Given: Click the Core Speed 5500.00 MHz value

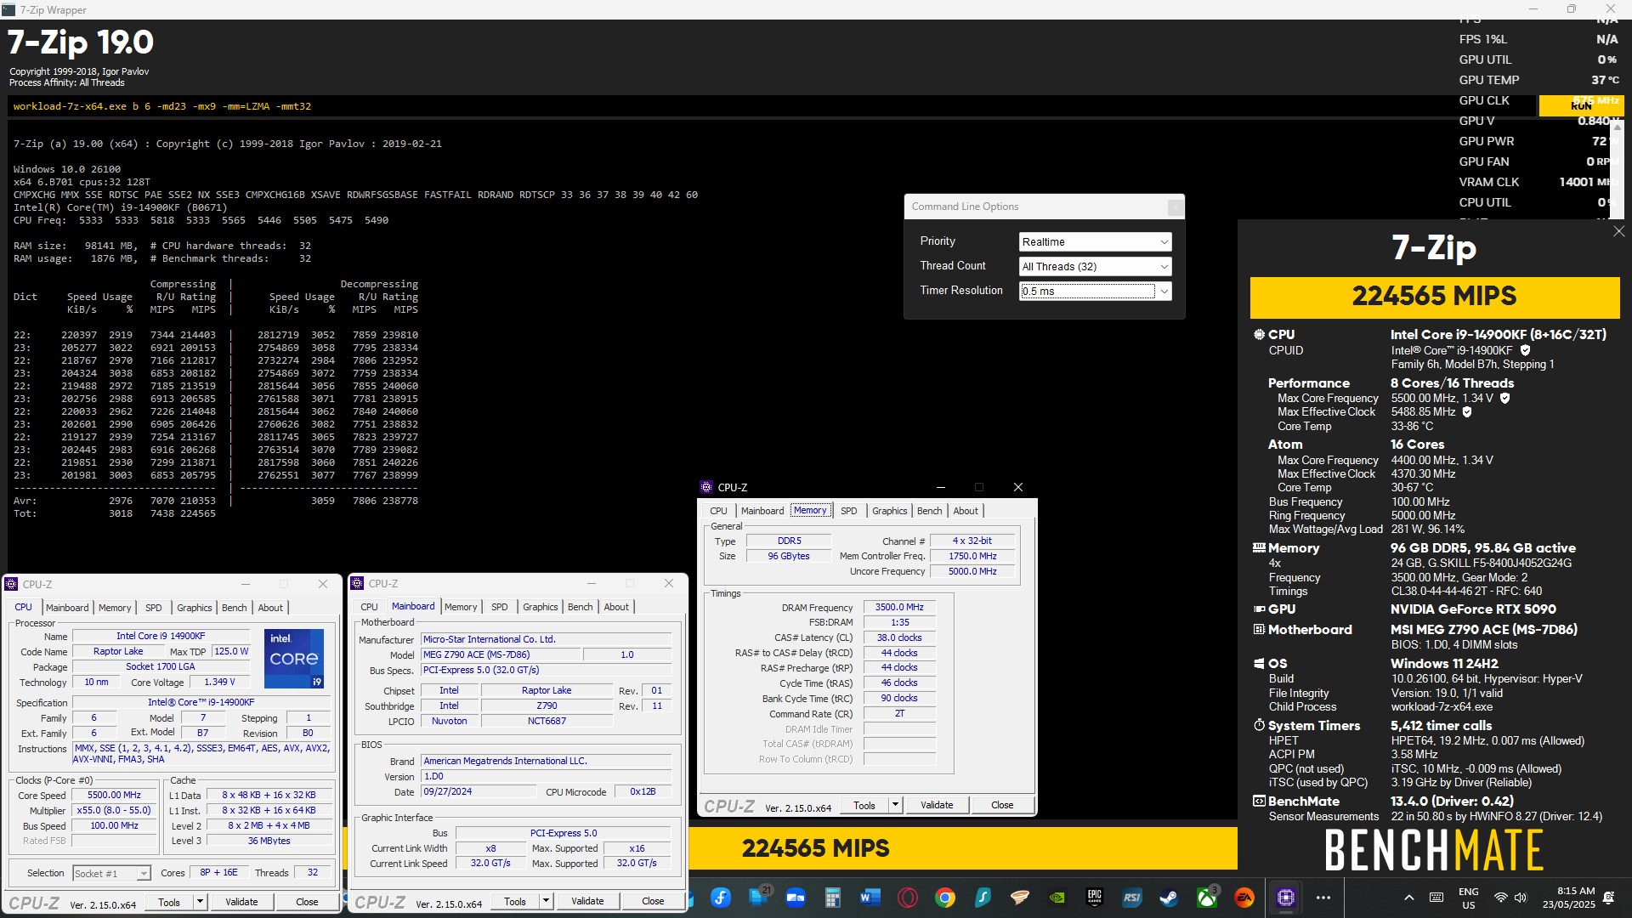Looking at the screenshot, I should [x=114, y=796].
